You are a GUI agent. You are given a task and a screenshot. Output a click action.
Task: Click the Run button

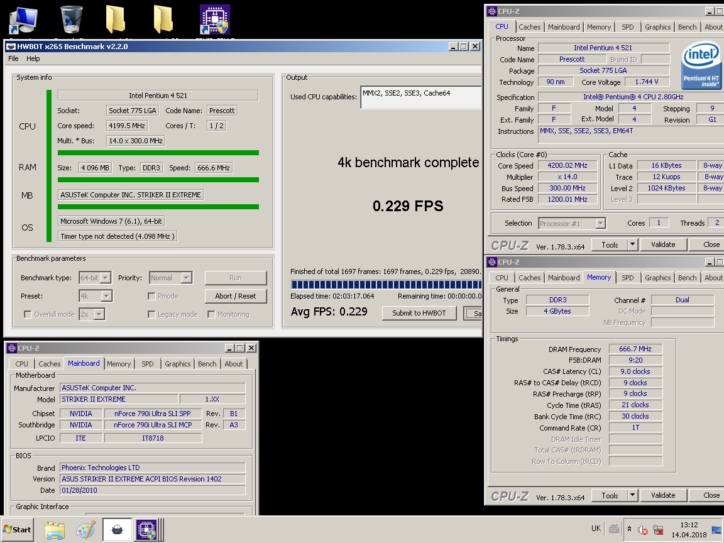(236, 278)
